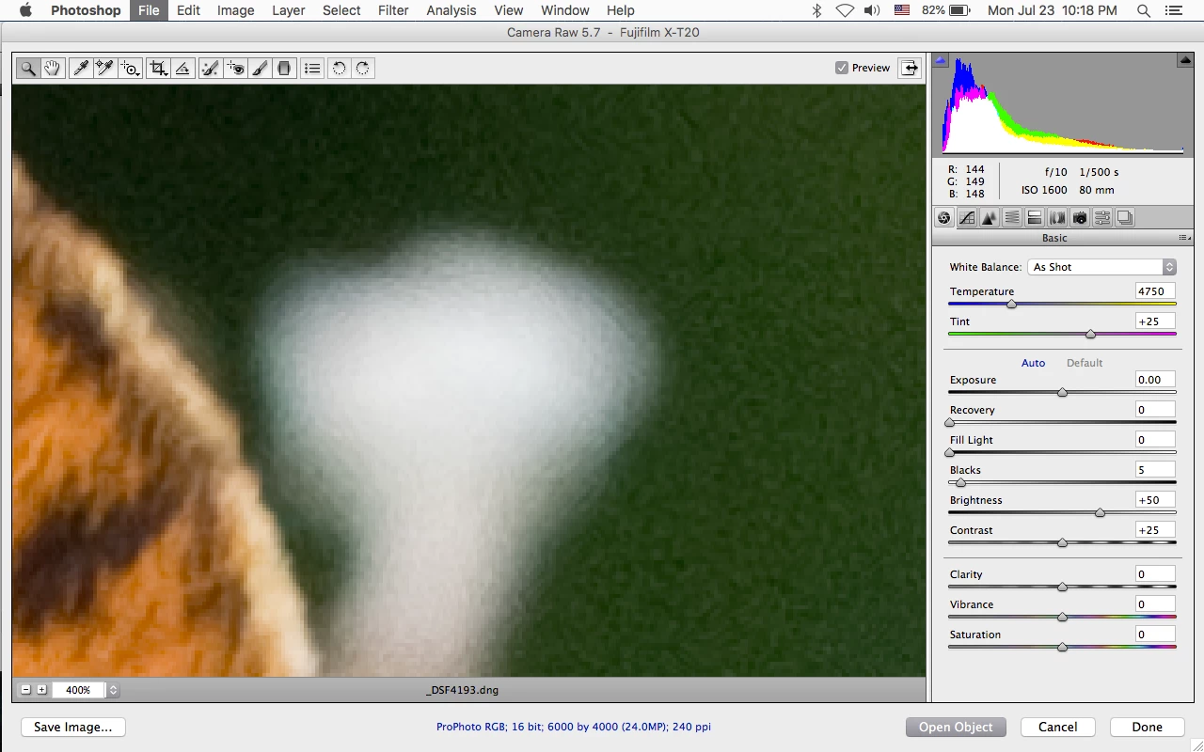
Task: Rotate image 90° clockwise
Action: [362, 68]
